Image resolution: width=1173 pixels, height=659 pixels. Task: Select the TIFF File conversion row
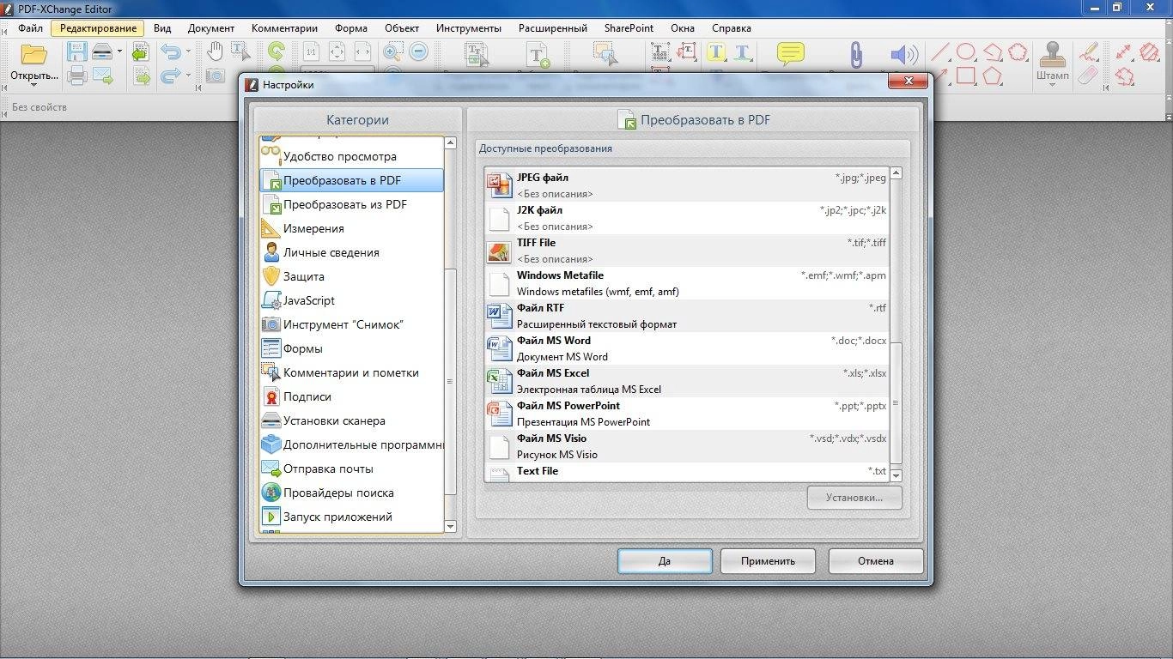(686, 251)
